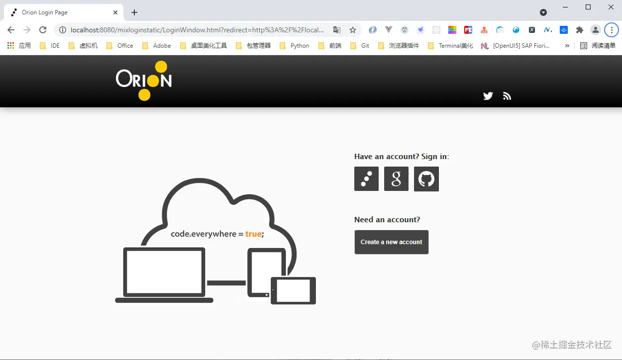Open the Chrome profile avatar icon
Image resolution: width=622 pixels, height=360 pixels.
coord(596,30)
